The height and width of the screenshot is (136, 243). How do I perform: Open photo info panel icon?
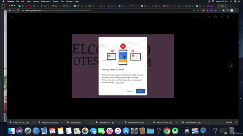(x=215, y=17)
